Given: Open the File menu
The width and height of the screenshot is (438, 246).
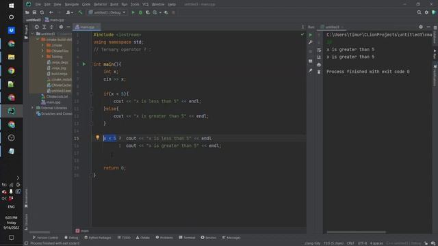Looking at the screenshot, I should coord(38,4).
